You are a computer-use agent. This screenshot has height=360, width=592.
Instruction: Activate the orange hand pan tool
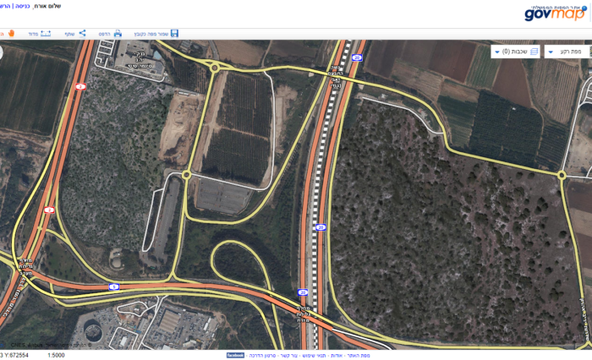pyautogui.click(x=11, y=34)
